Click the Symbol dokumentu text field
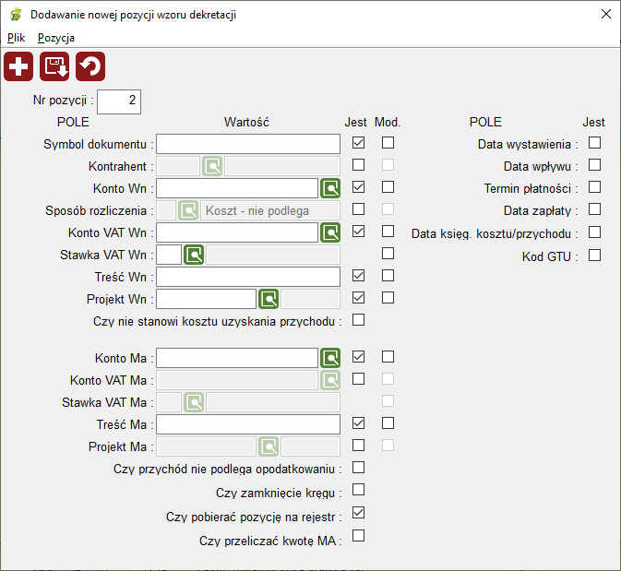This screenshot has height=571, width=621. coord(248,144)
